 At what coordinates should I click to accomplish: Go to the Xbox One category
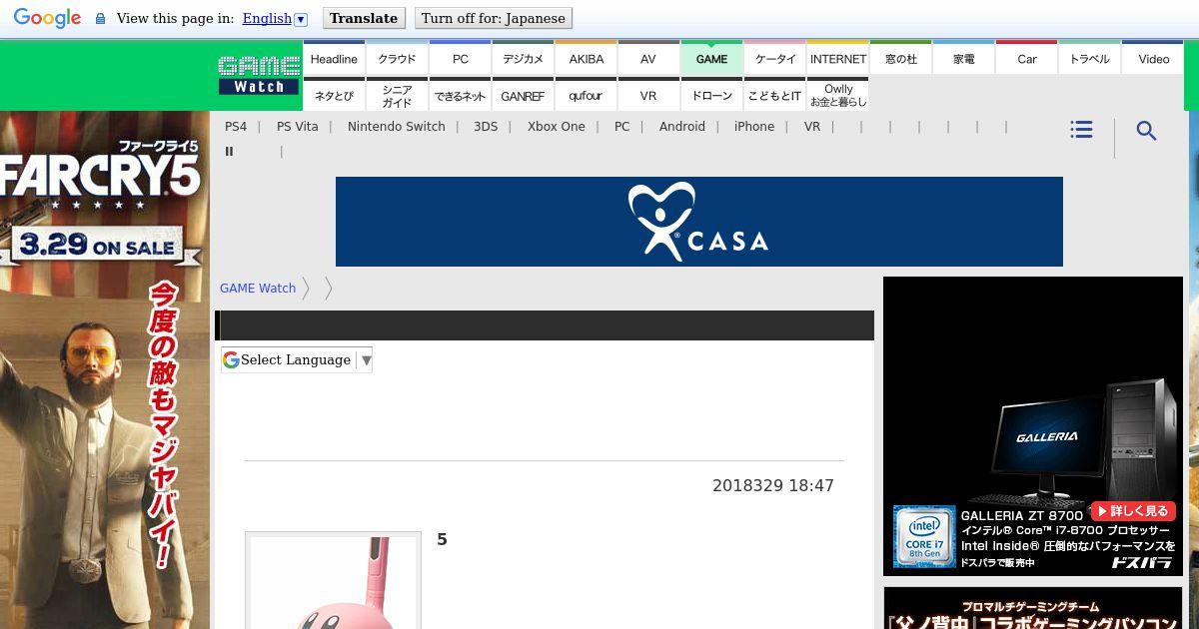pos(557,127)
